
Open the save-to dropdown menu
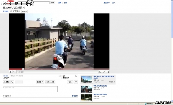(40, 82)
